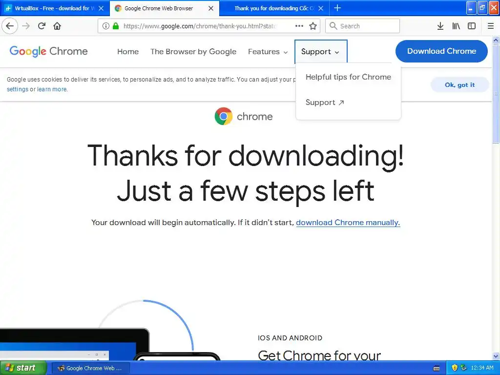Open the Library icon
Screen dimensions: 500x375
pyautogui.click(x=456, y=26)
